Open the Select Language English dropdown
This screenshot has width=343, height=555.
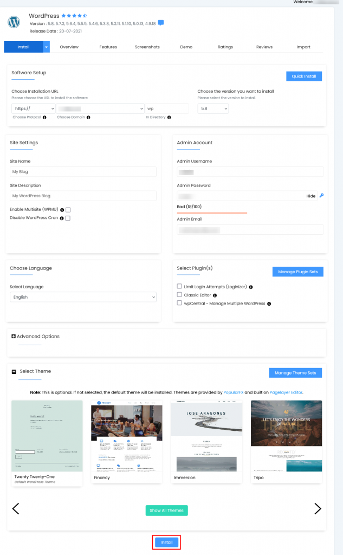pos(83,297)
